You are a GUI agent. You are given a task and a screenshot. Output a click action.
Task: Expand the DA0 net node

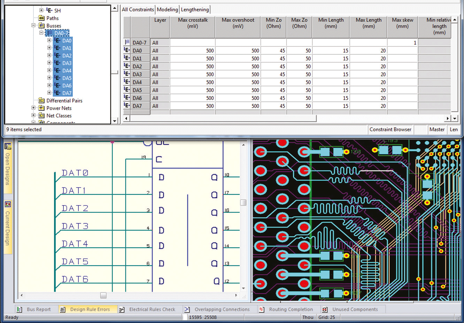point(49,40)
